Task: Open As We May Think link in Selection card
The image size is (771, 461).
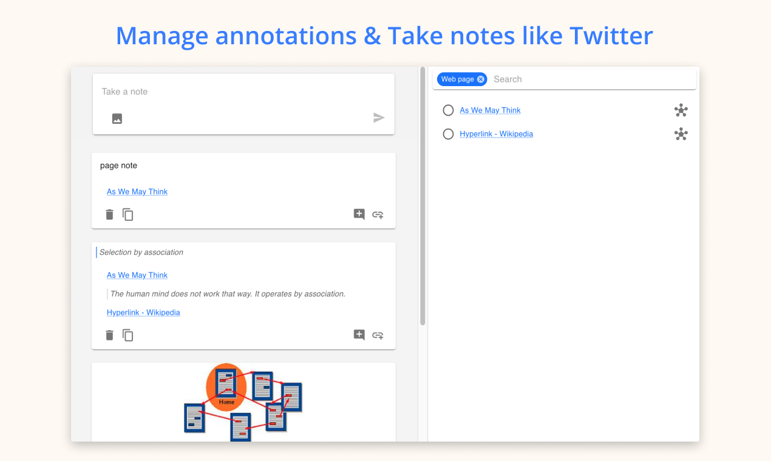Action: coord(137,275)
